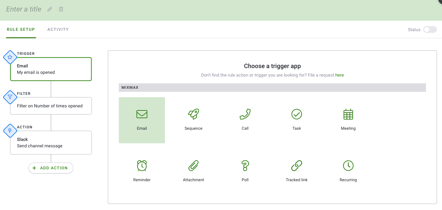This screenshot has height=210, width=442.
Task: Select the Tracked link chain icon
Action: (297, 166)
